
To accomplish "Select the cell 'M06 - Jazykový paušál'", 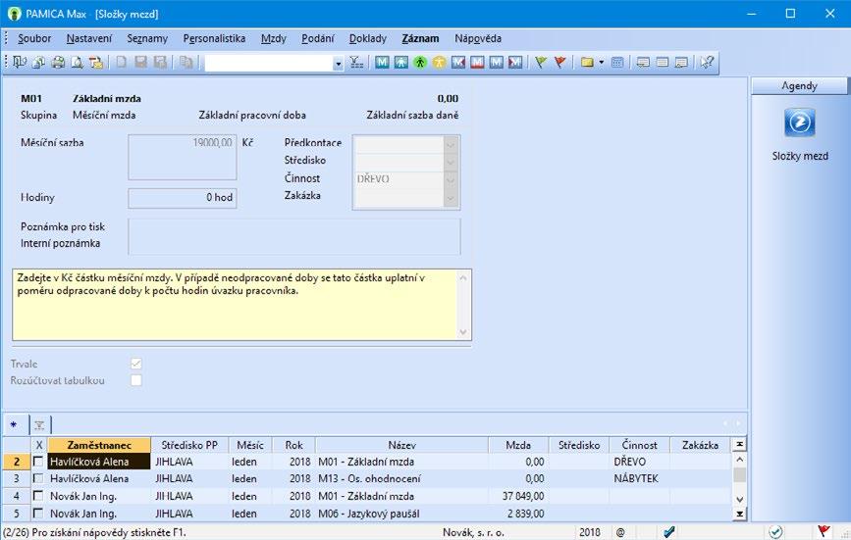I will pos(401,513).
